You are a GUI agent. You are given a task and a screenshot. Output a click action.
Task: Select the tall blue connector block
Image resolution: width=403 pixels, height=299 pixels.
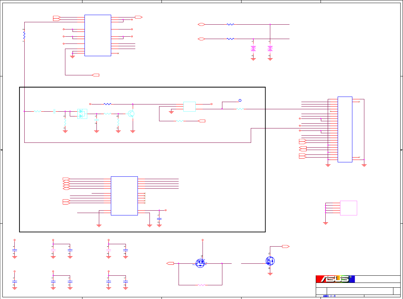345,129
